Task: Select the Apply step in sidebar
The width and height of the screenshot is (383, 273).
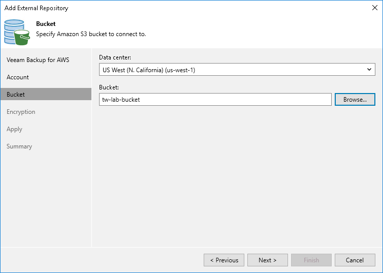Action: (x=14, y=129)
